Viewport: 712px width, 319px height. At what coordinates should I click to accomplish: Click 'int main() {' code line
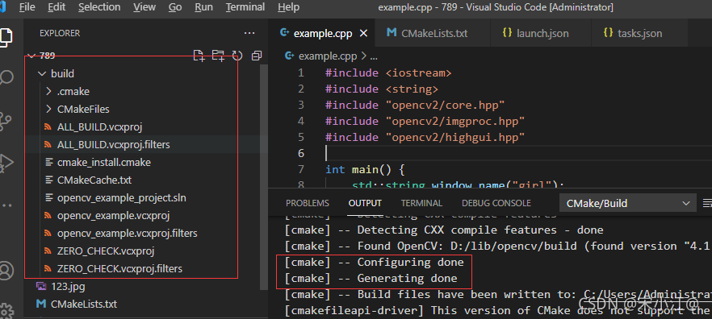tap(365, 169)
